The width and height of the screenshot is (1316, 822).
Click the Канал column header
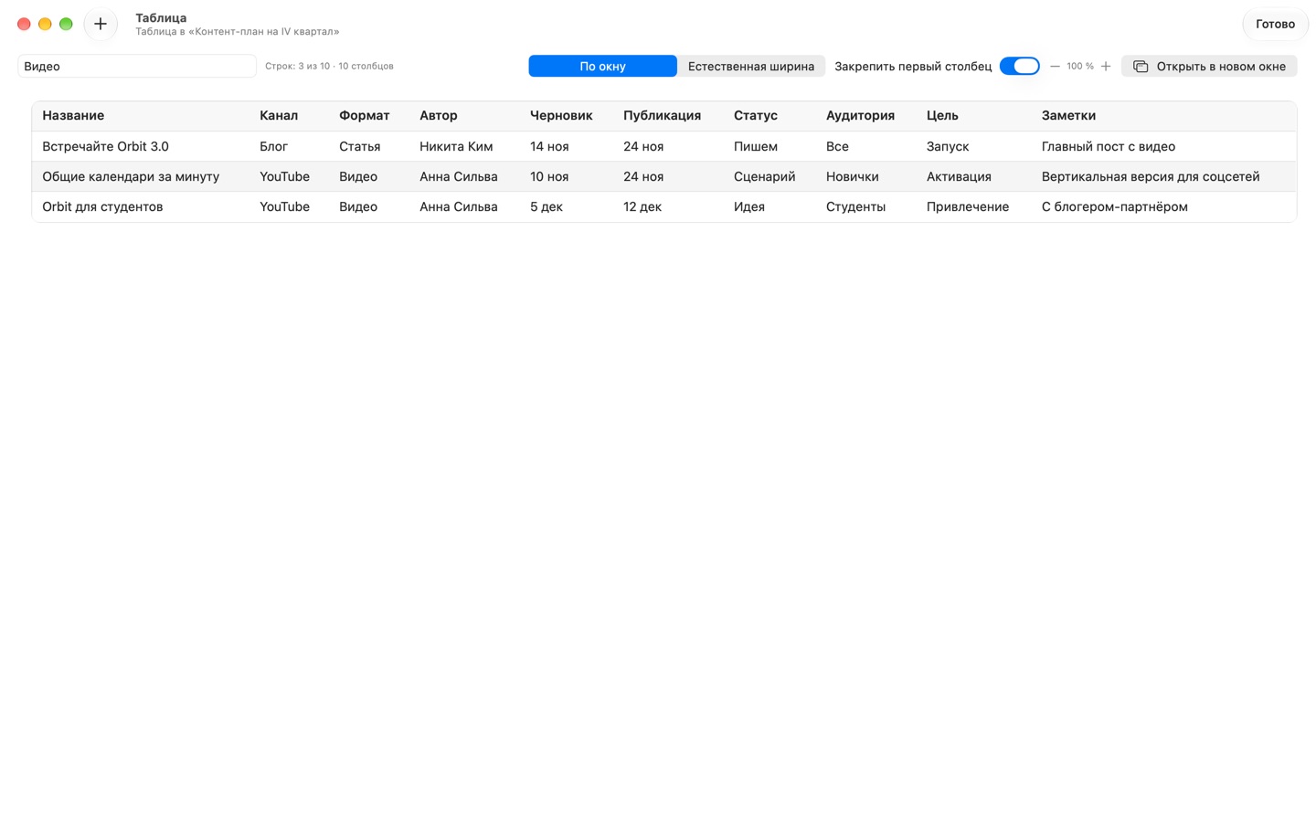[279, 115]
